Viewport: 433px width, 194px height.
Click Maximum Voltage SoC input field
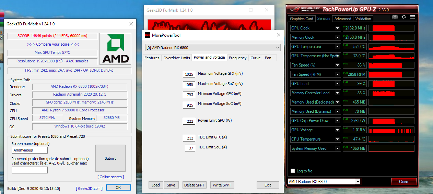coord(189,84)
